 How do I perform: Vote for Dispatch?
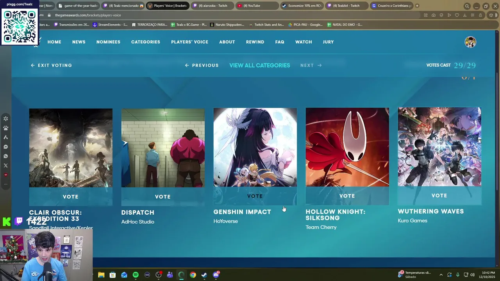coord(163,197)
